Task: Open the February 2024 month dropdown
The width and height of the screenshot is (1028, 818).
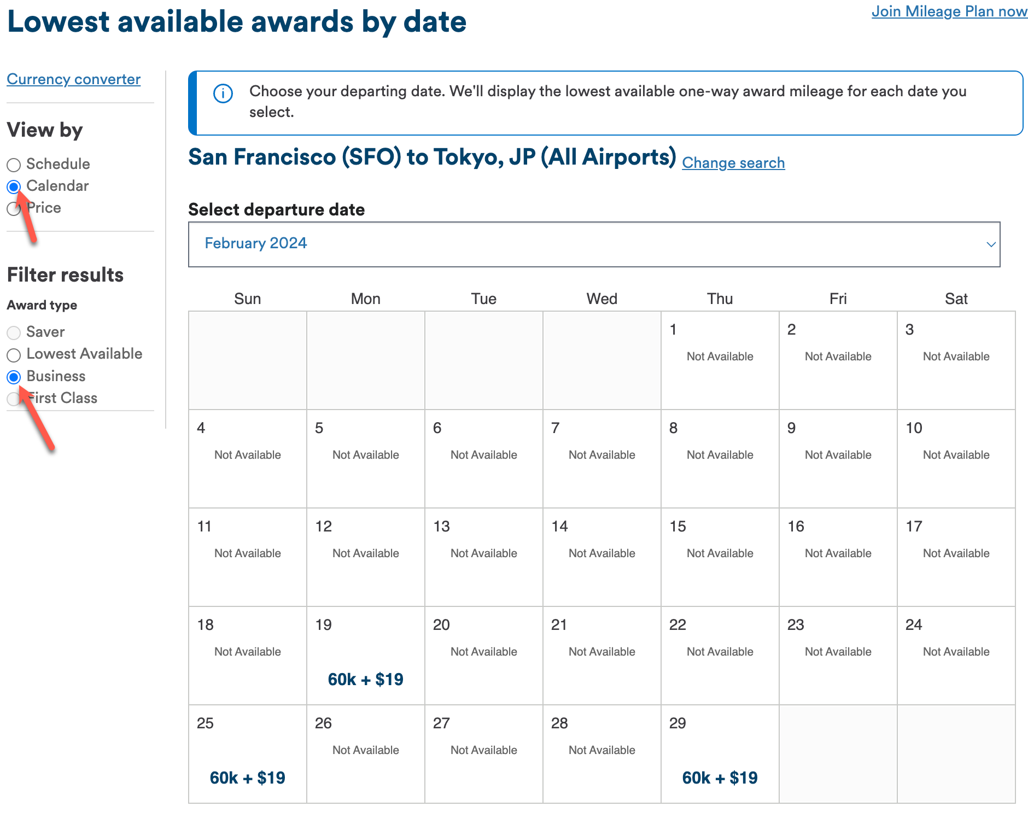Action: [x=594, y=244]
